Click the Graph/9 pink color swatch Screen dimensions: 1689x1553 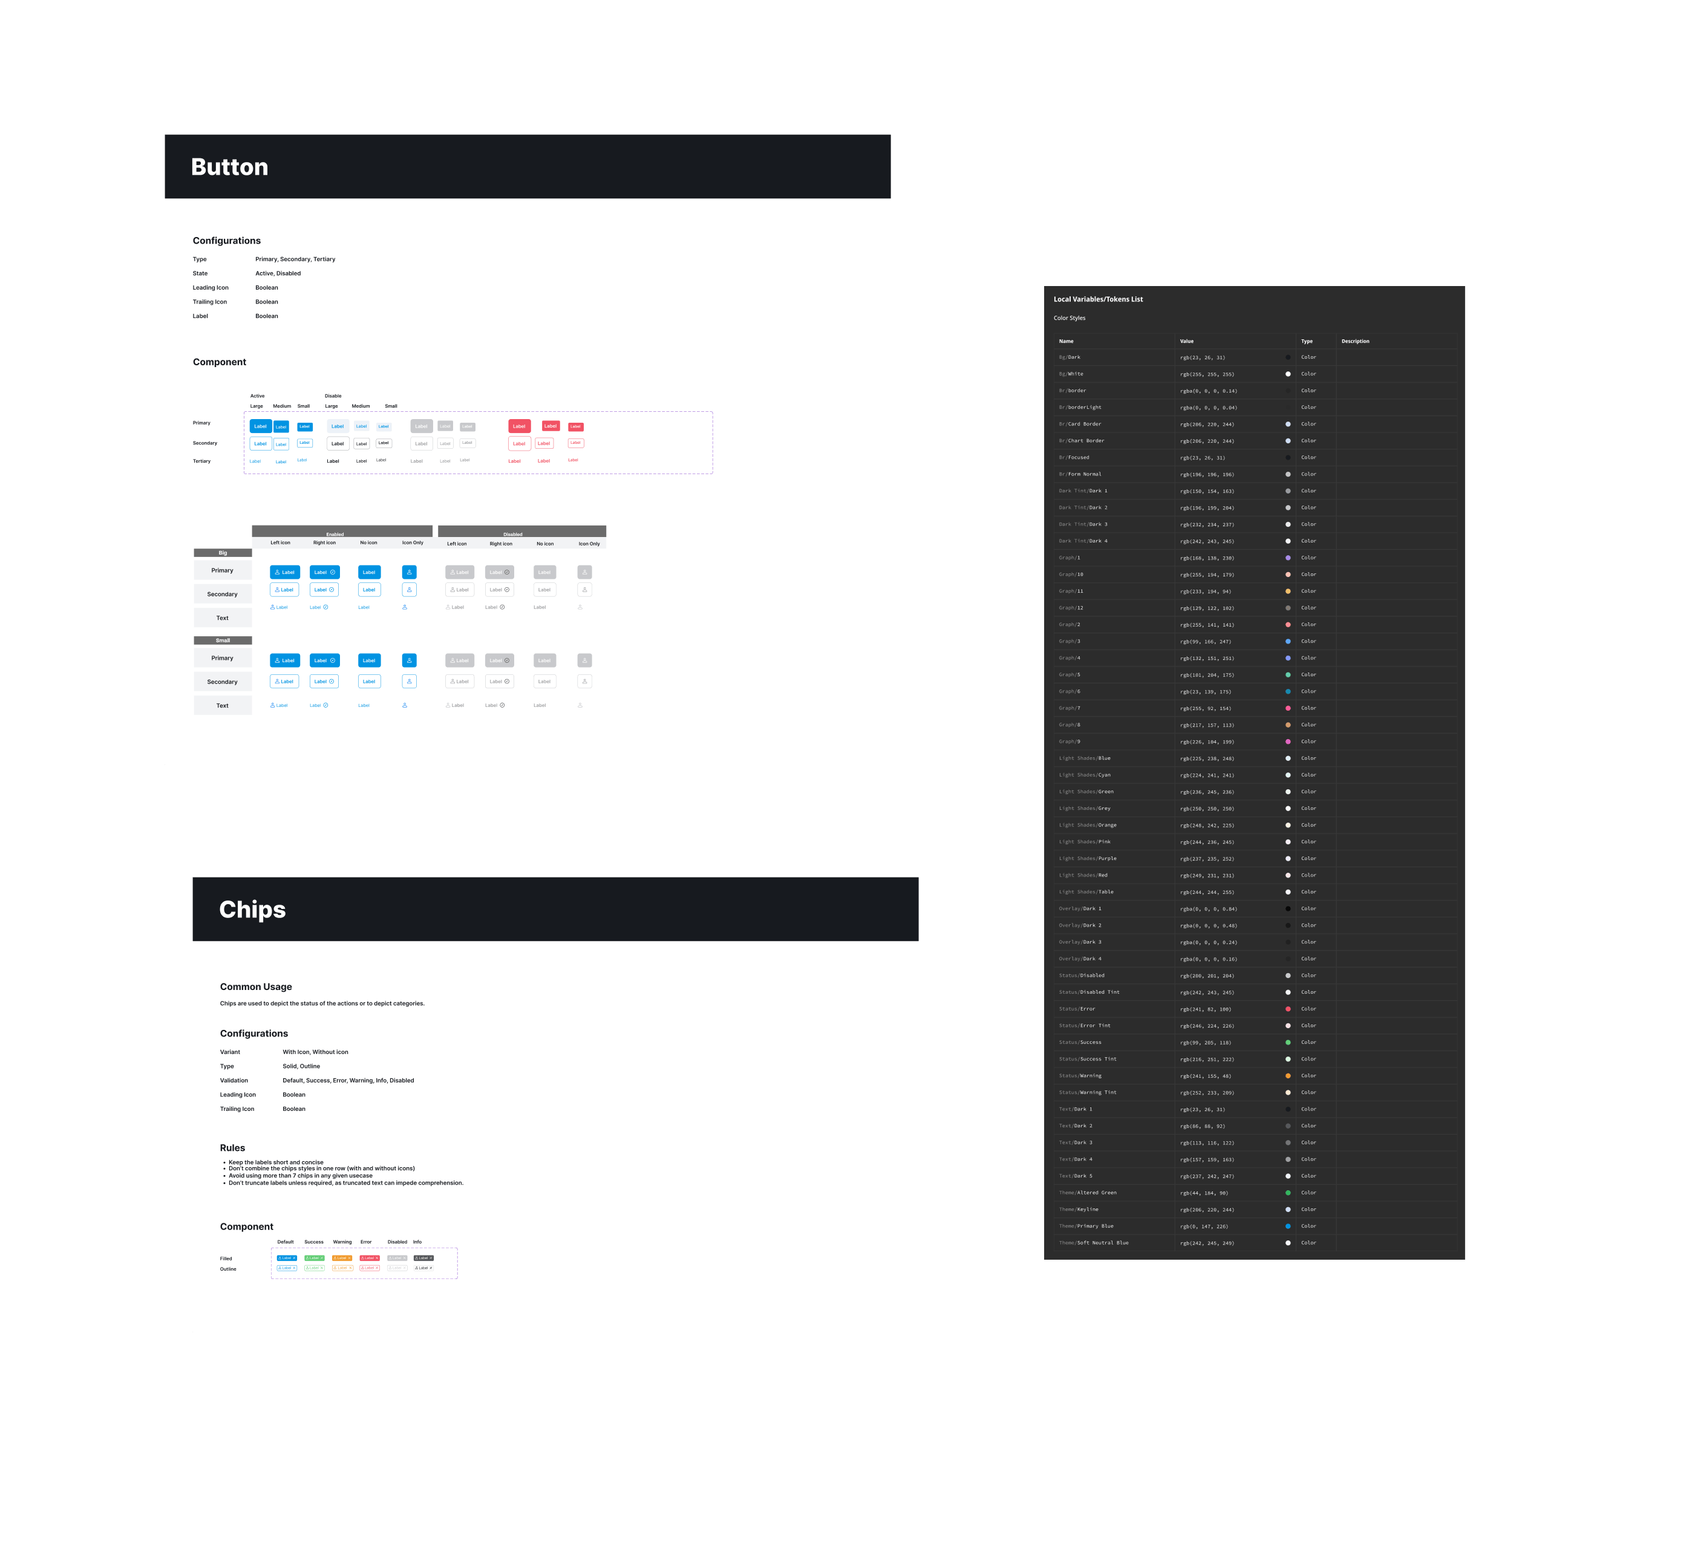[x=1288, y=742]
